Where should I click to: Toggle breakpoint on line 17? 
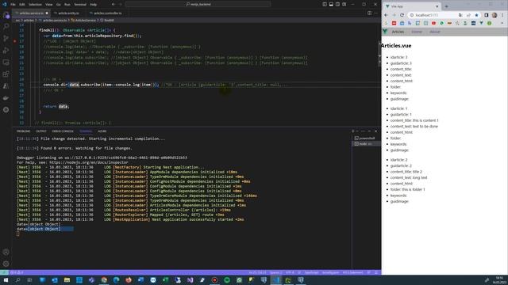tap(14, 41)
